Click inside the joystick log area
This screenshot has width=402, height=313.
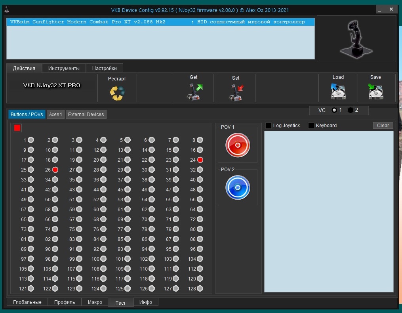pos(329,212)
